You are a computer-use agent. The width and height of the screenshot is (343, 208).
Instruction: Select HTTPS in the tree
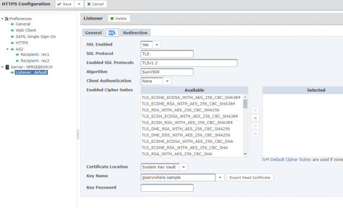(22, 43)
